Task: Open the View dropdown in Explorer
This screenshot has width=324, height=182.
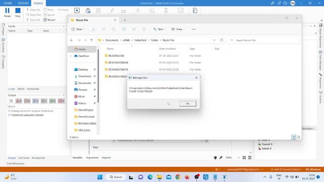Action: 178,29
